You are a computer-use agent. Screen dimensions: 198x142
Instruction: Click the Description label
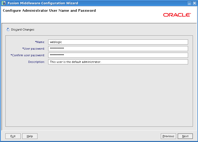coord(36,62)
